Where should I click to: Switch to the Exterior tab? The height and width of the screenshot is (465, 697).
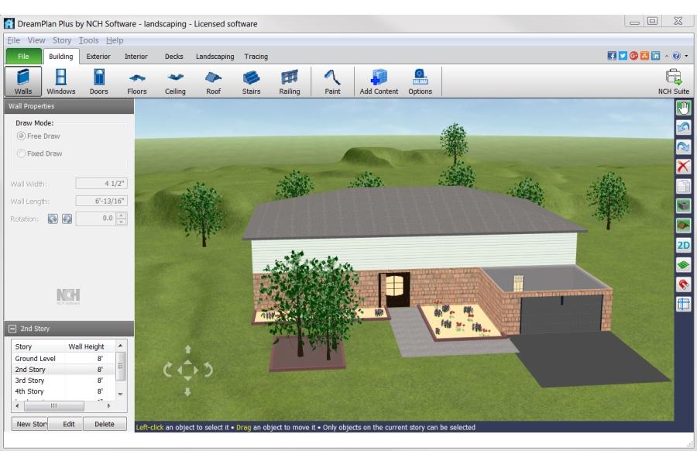click(x=98, y=57)
